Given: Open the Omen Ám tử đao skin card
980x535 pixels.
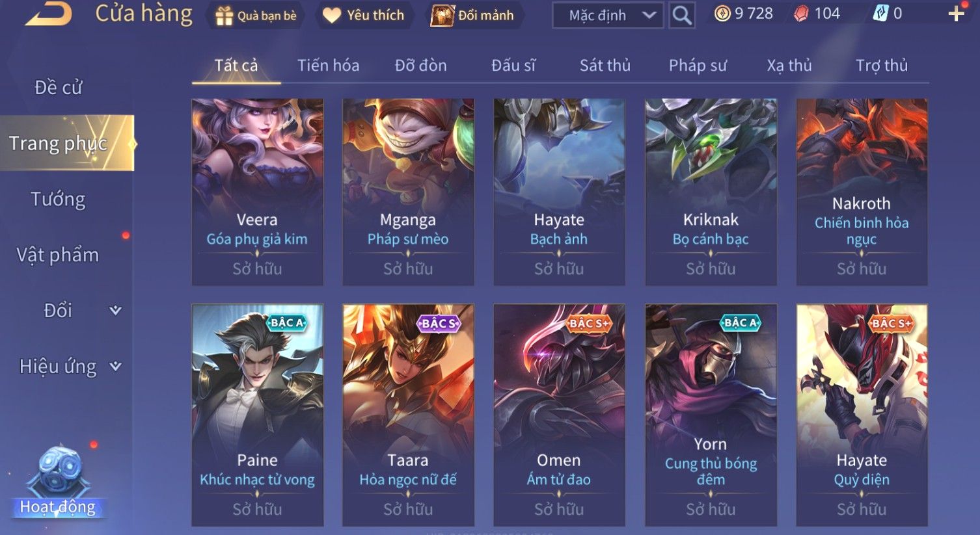Looking at the screenshot, I should tap(559, 415).
